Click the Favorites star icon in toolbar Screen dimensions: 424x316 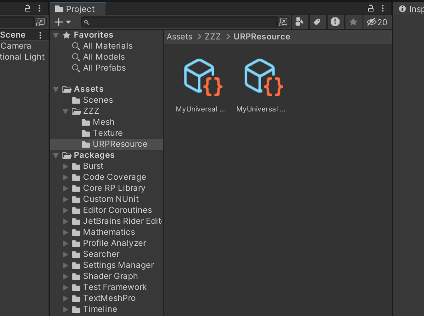point(353,22)
